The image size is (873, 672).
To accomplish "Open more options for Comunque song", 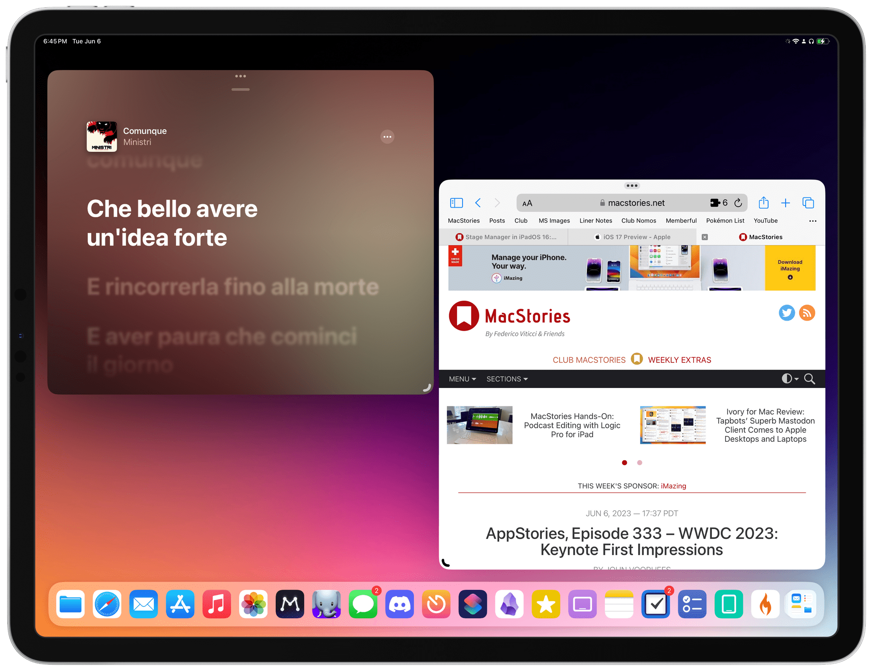I will (x=387, y=137).
